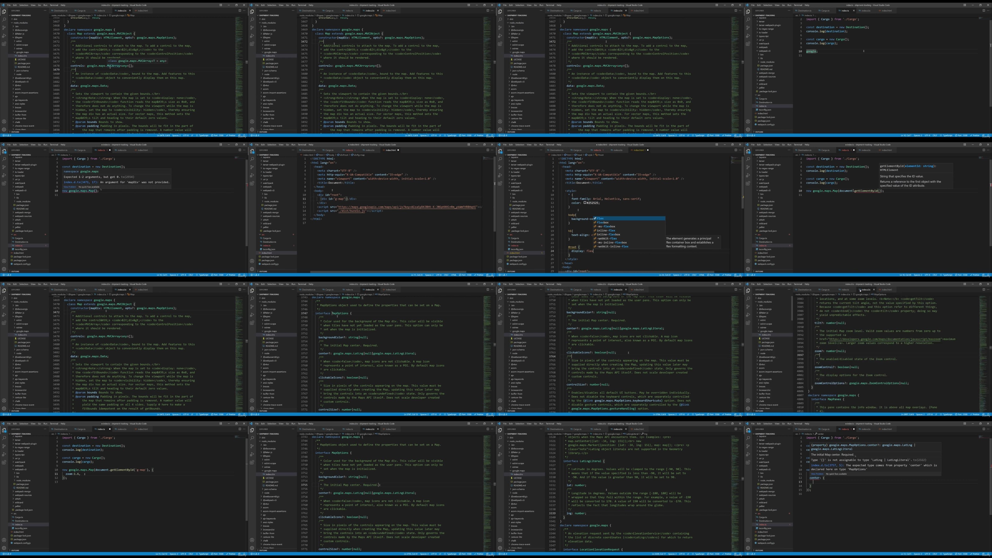The width and height of the screenshot is (992, 558).
Task: Click Explorer icon in the bottom-left window
Action: point(4,430)
